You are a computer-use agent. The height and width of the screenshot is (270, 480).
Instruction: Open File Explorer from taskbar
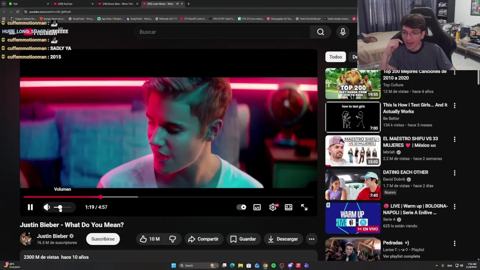coord(240,265)
